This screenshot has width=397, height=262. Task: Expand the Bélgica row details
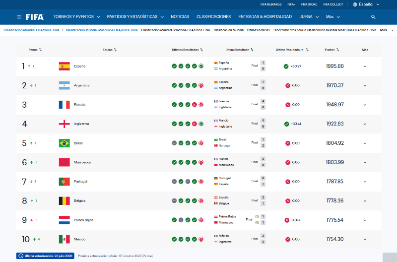pos(365,201)
